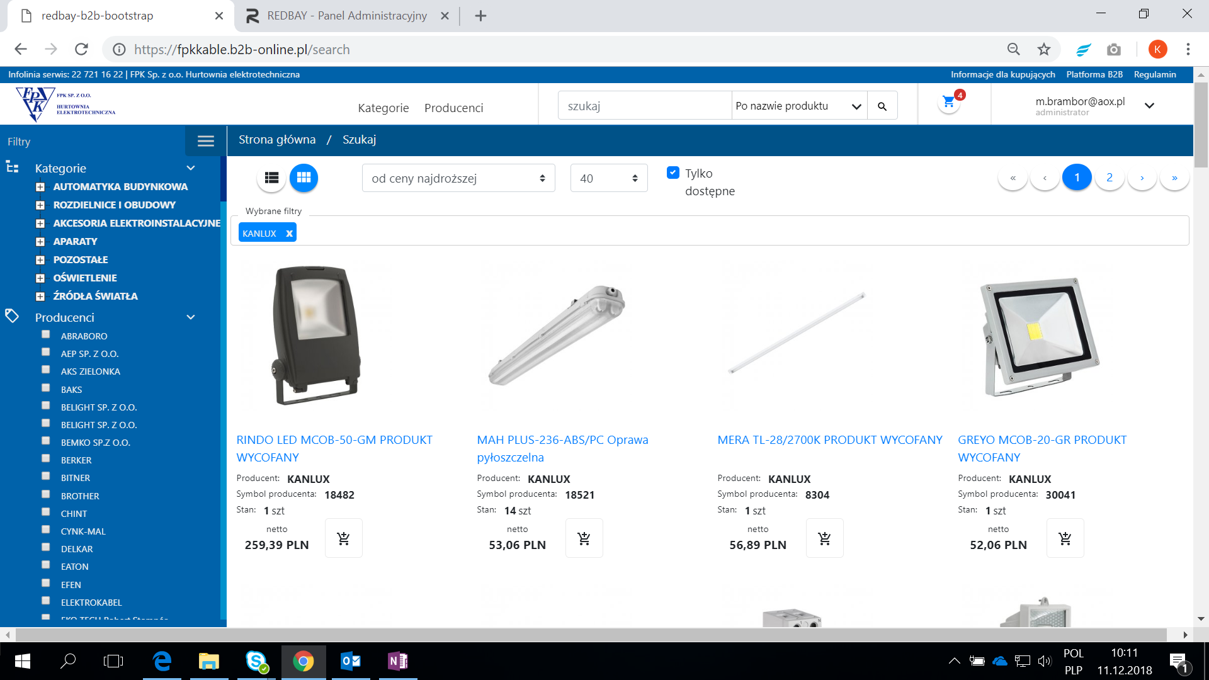
Task: Open the Po nazwie produktu dropdown
Action: pyautogui.click(x=798, y=106)
